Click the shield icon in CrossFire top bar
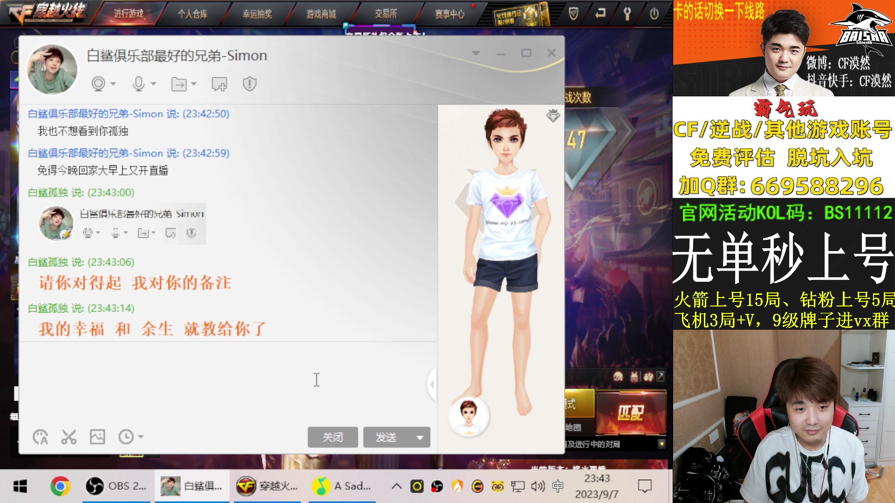Screen dimensions: 895x503 pos(574,14)
